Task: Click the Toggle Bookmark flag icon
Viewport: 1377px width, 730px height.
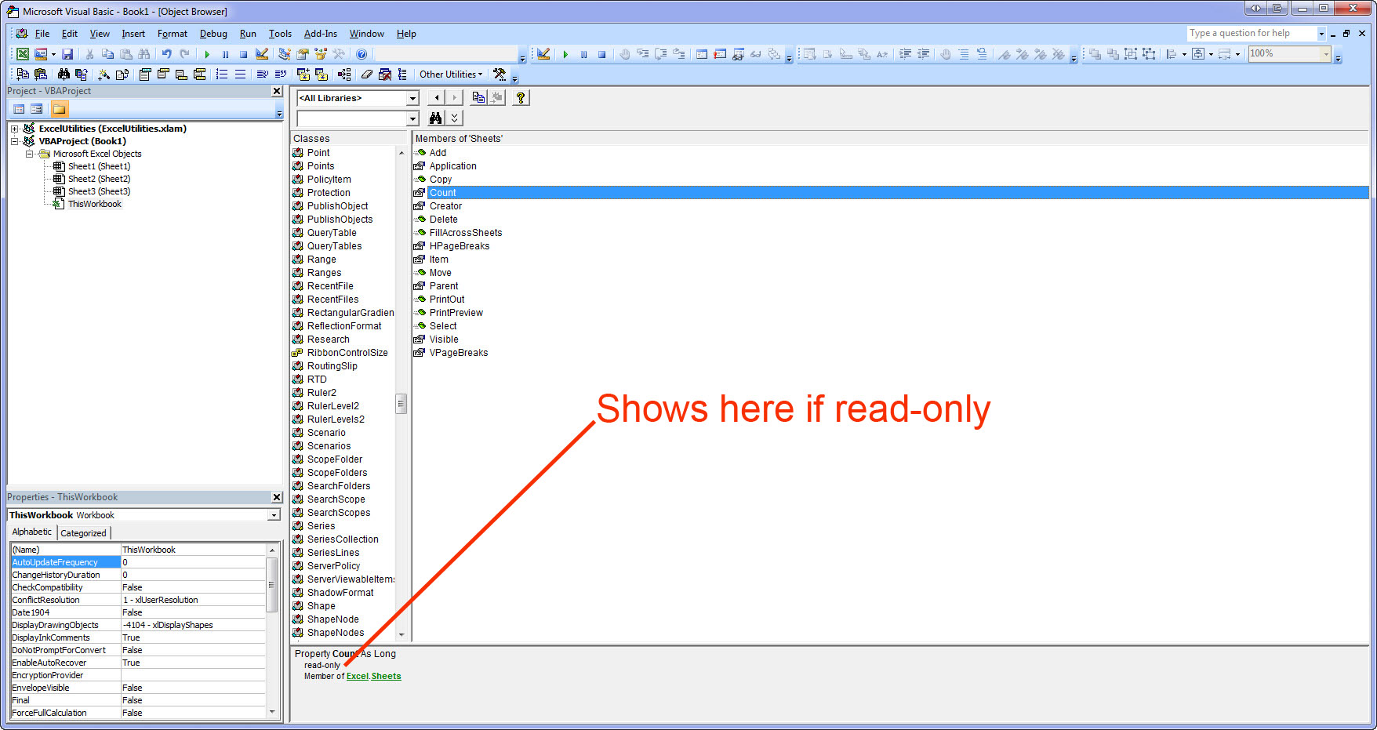Action: 1005,54
